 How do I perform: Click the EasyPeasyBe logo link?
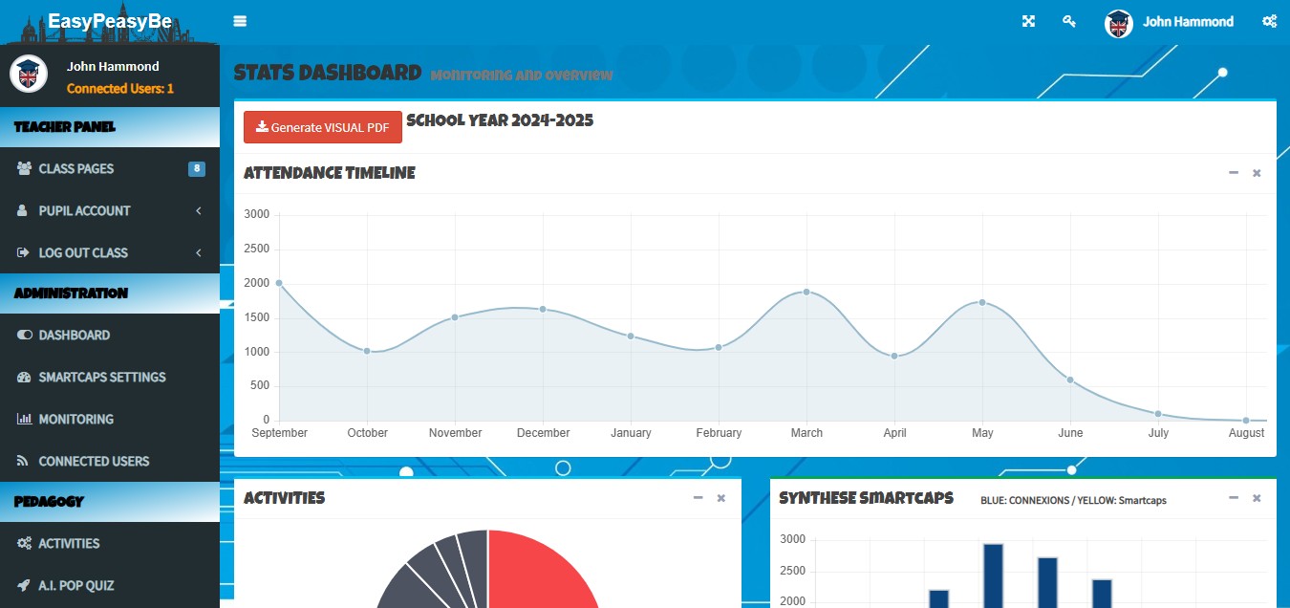pos(109,21)
